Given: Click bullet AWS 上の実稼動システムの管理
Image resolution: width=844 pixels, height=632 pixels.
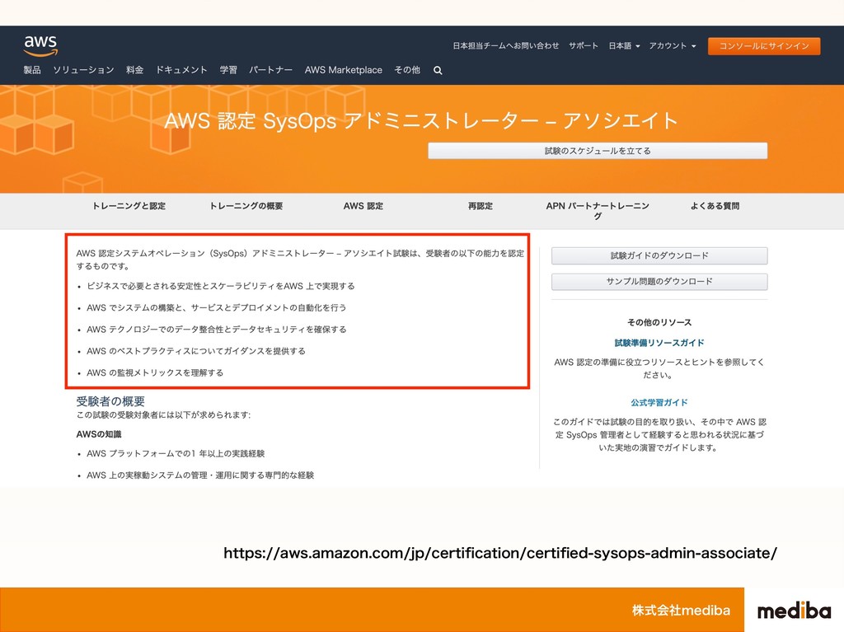Looking at the screenshot, I should point(200,475).
